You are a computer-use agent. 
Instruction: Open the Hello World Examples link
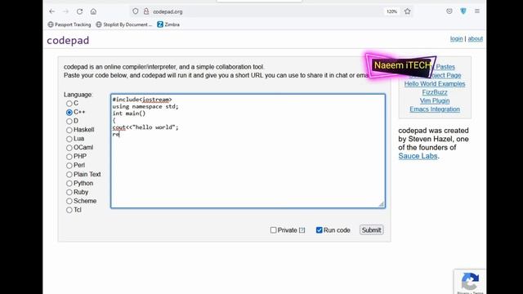[435, 83]
